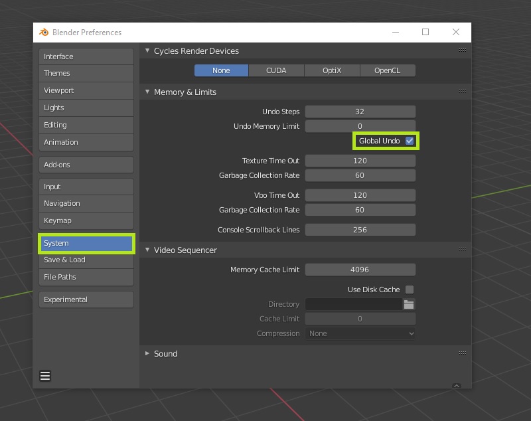The width and height of the screenshot is (531, 421).
Task: Select the System tab
Action: (86, 244)
